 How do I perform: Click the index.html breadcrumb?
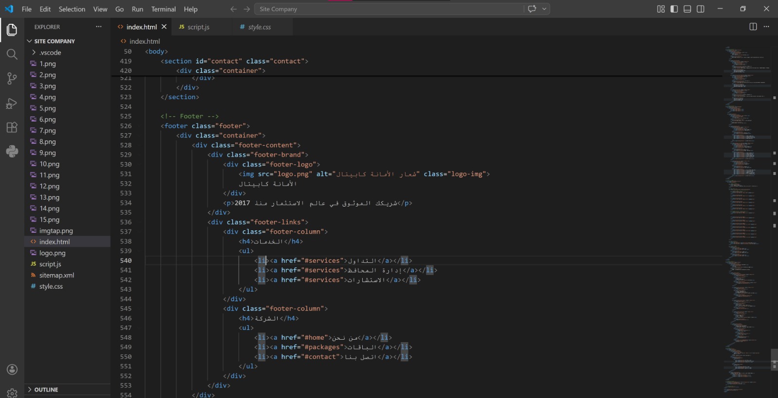point(144,41)
